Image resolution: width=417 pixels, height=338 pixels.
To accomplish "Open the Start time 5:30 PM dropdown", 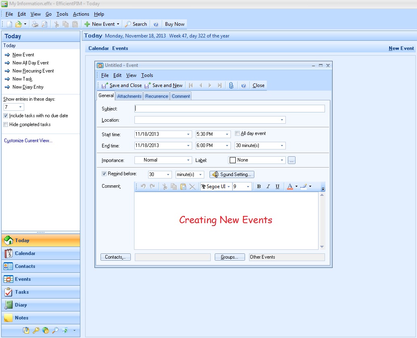I will [227, 135].
